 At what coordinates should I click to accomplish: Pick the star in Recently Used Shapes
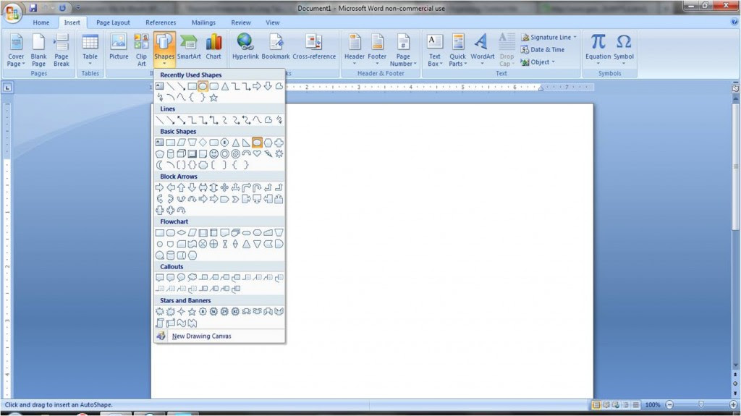[x=213, y=98]
